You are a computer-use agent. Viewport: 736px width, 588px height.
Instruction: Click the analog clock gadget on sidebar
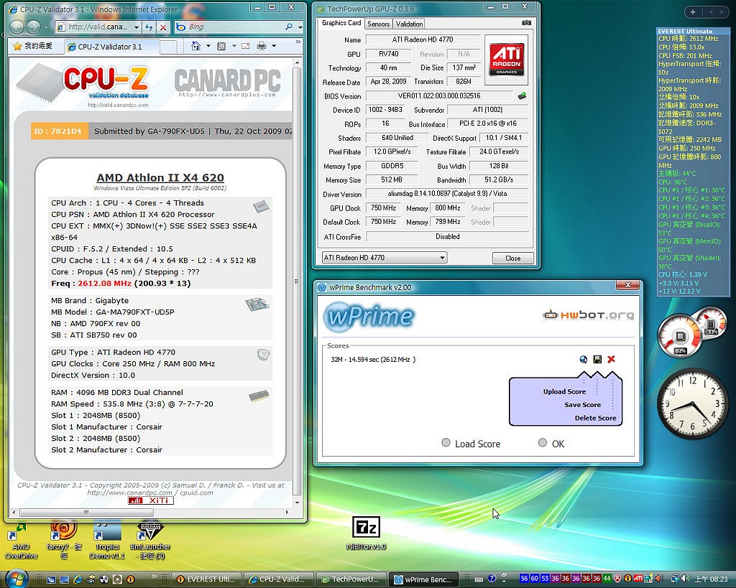692,403
